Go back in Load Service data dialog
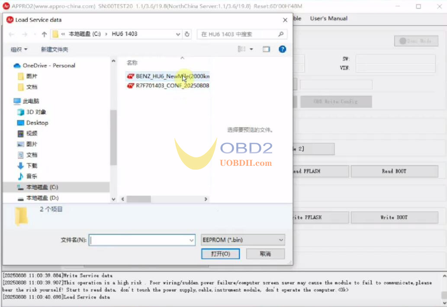The height and width of the screenshot is (307, 447). (x=11, y=34)
